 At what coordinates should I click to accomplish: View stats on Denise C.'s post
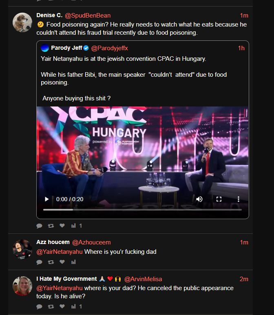77,226
